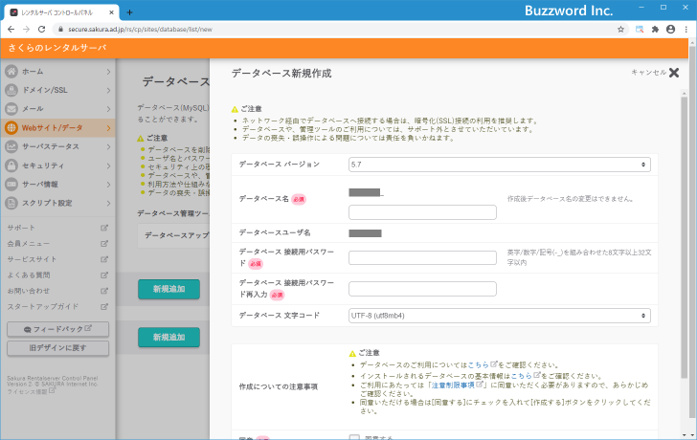Open the メール menu item
697x440 pixels.
[57, 109]
